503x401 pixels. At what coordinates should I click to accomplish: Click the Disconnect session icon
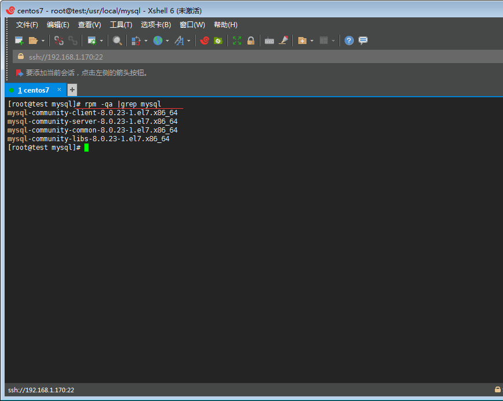(59, 41)
